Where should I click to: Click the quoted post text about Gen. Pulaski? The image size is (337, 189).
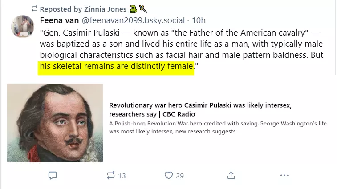point(178,44)
